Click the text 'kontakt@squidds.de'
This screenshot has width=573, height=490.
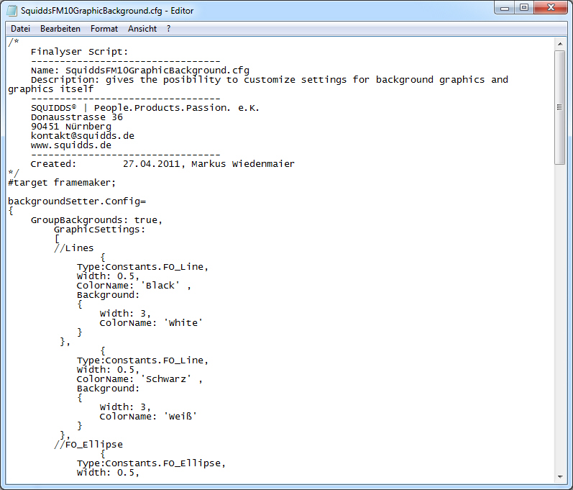pyautogui.click(x=82, y=136)
